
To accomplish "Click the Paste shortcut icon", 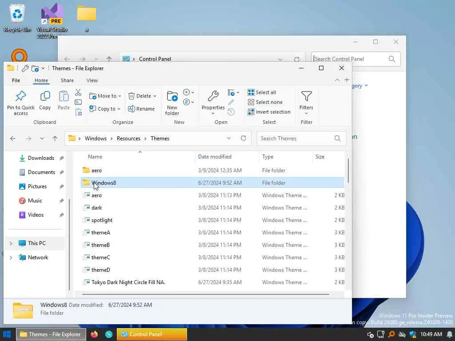I will pyautogui.click(x=78, y=111).
